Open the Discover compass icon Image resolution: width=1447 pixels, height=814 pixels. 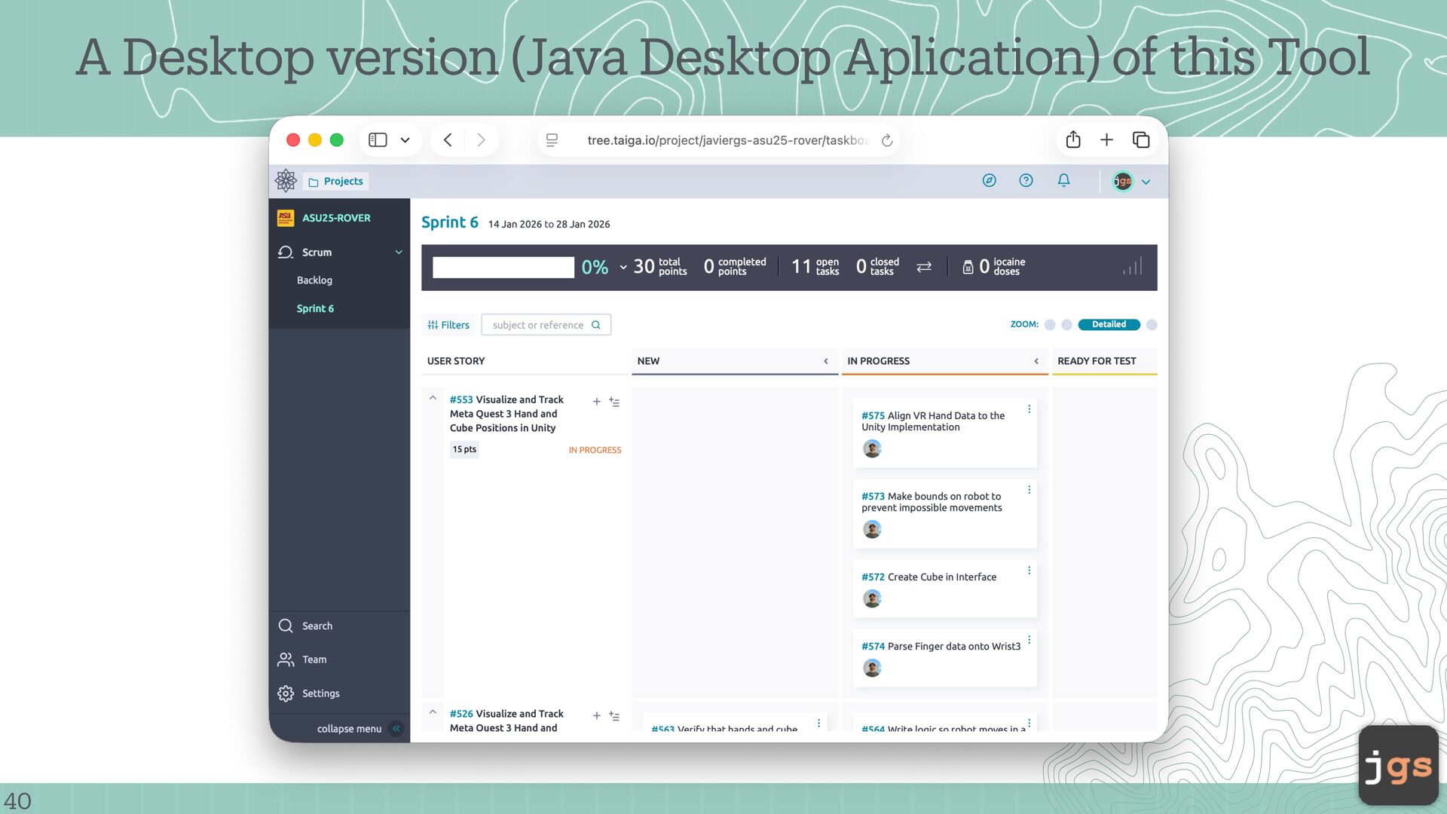tap(989, 181)
